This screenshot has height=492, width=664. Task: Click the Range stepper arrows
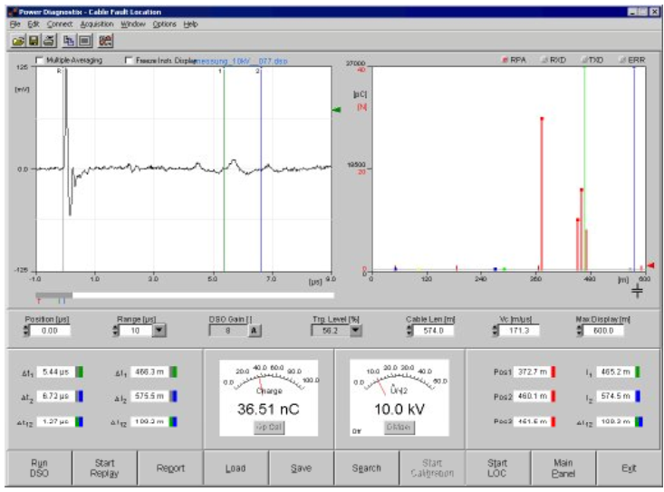pos(116,331)
